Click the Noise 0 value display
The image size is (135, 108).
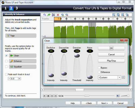[x=90, y=51]
